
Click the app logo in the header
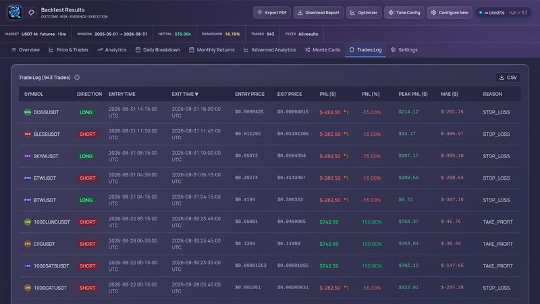pyautogui.click(x=14, y=12)
